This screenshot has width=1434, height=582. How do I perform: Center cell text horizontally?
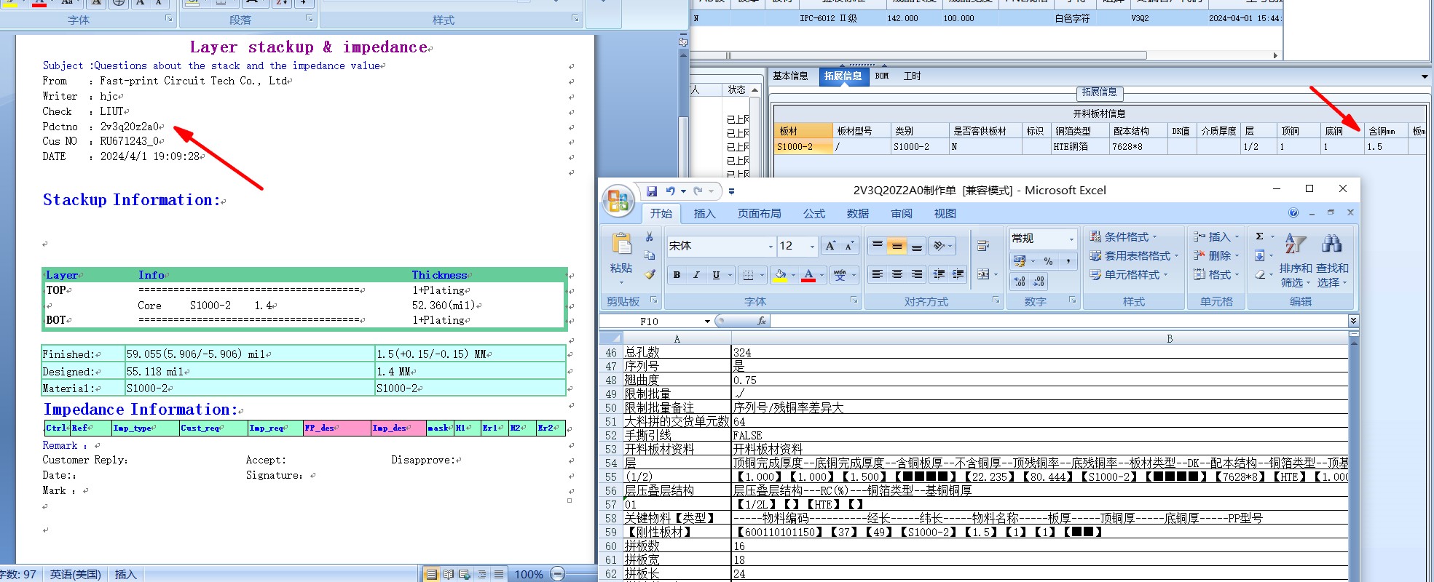point(897,274)
